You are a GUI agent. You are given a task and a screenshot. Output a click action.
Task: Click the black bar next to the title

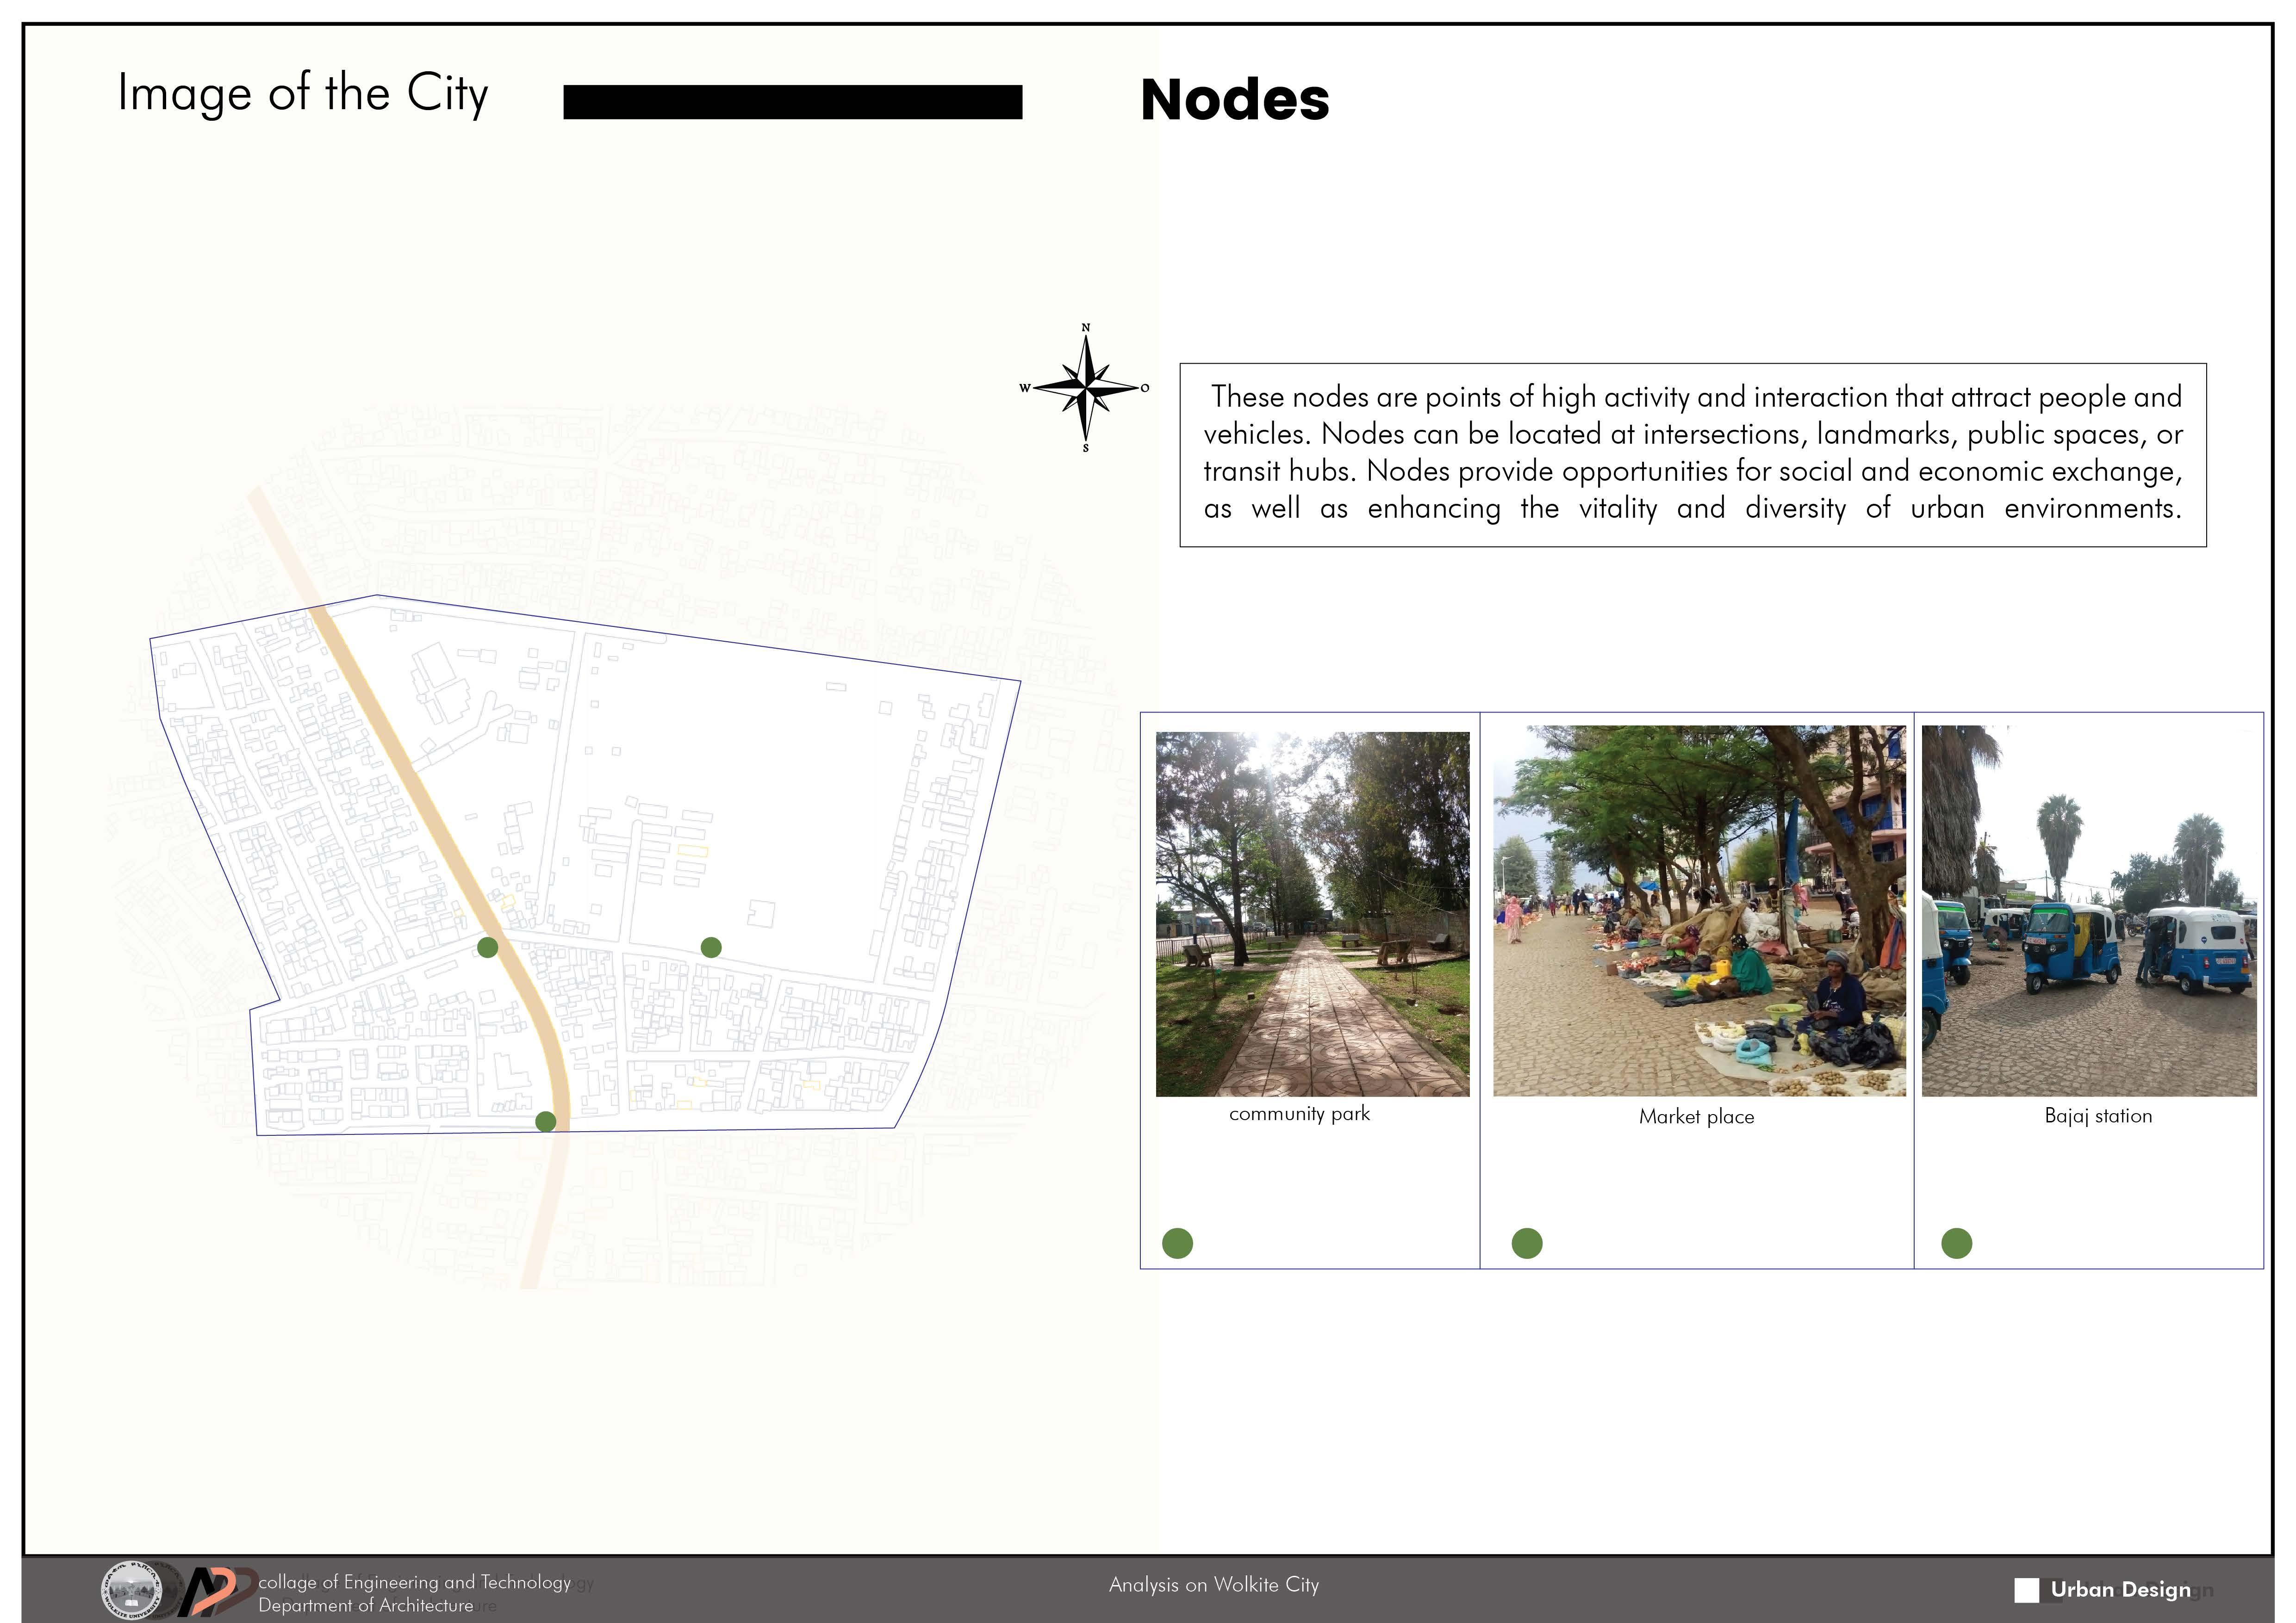(792, 102)
